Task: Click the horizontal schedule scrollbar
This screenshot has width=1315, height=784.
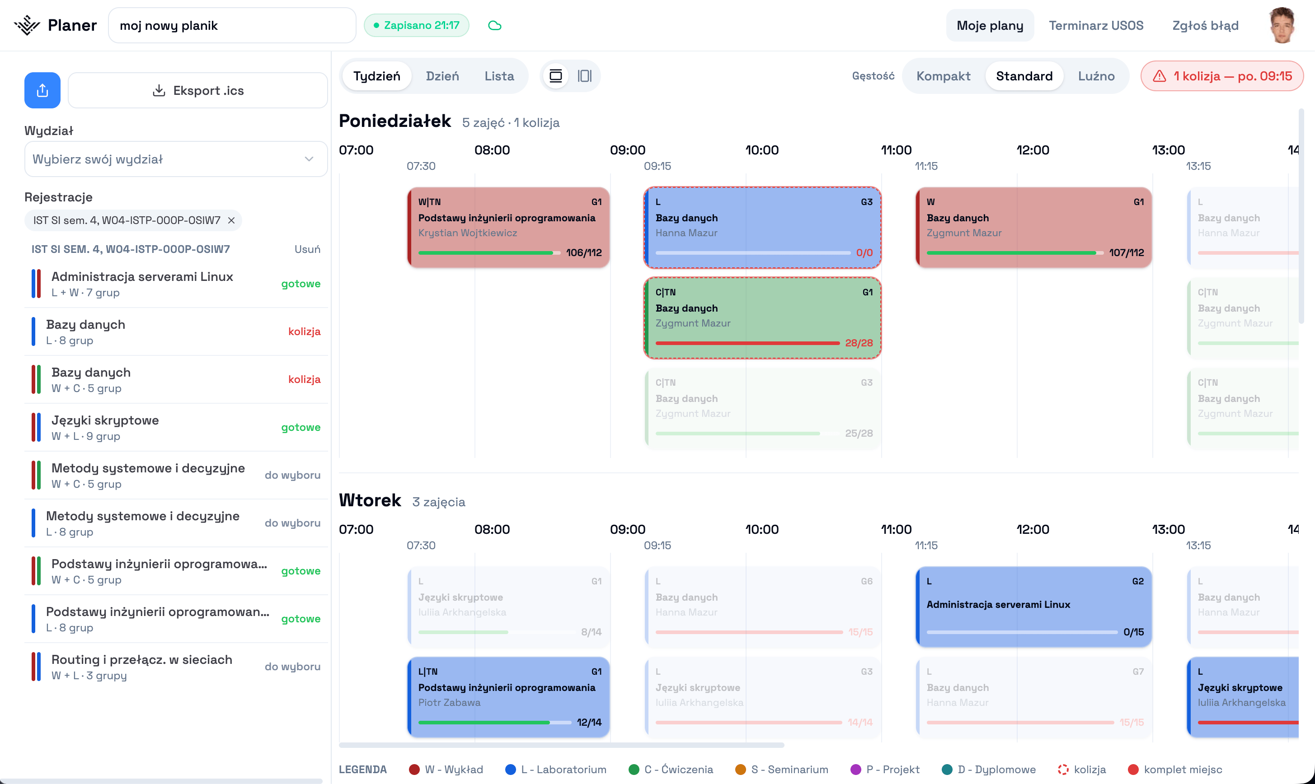Action: click(x=561, y=745)
